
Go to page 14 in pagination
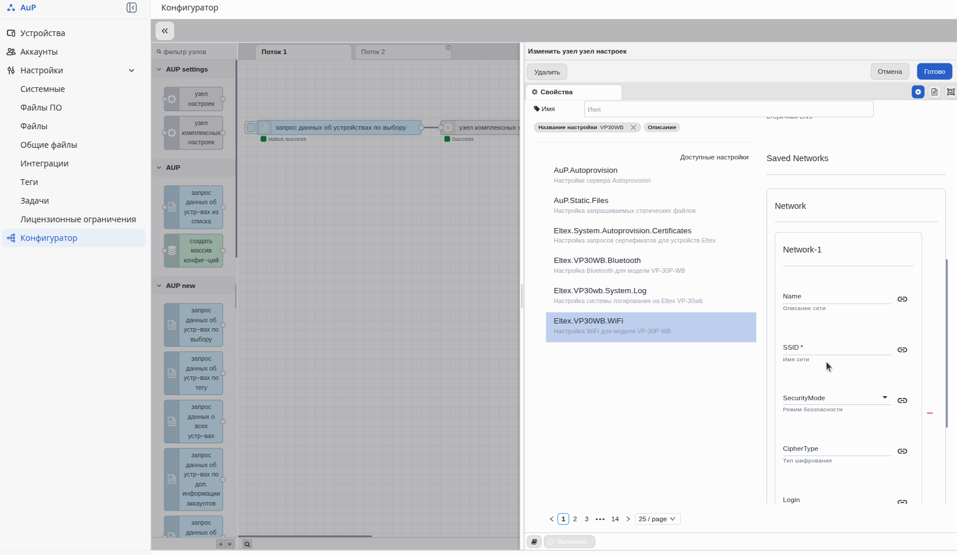[615, 519]
